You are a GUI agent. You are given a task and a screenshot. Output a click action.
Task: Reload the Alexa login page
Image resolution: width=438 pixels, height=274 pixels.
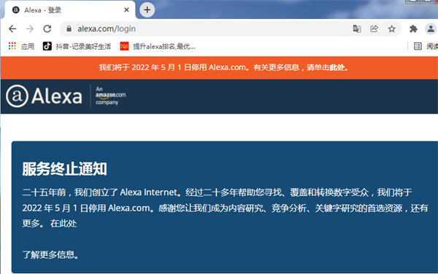click(47, 28)
